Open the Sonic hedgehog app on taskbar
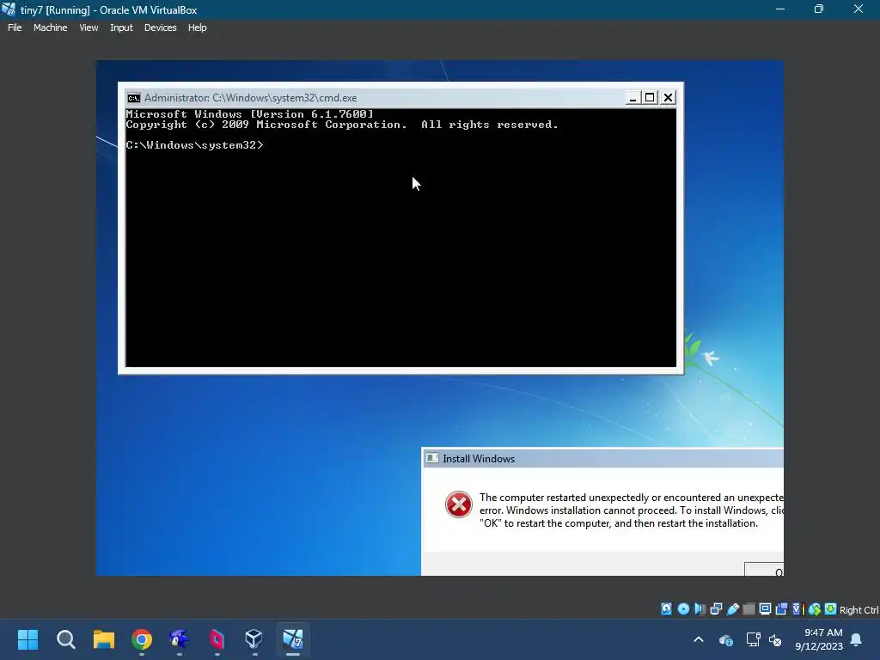The height and width of the screenshot is (660, 880). click(179, 639)
